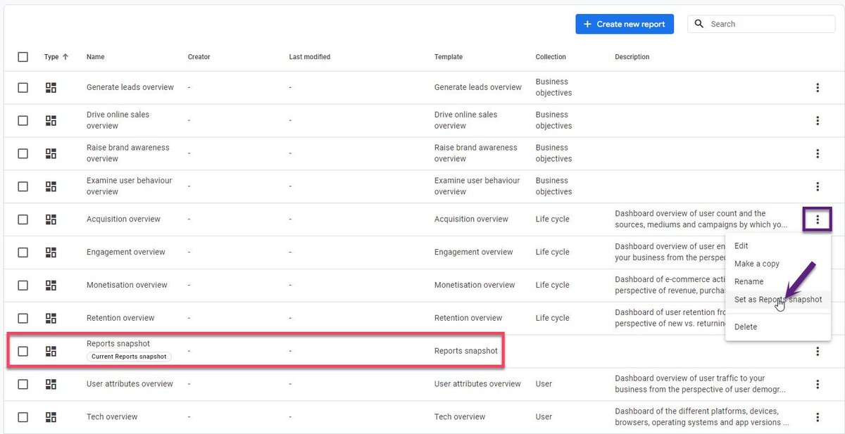The image size is (845, 434).
Task: Click three-dot menu on Acquisition overview row
Action: coord(818,219)
